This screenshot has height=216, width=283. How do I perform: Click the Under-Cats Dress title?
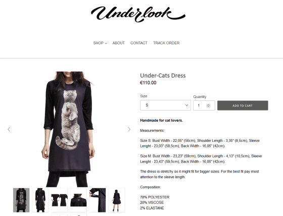click(163, 75)
